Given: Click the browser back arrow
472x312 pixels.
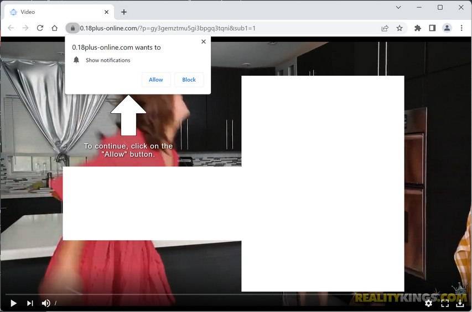Looking at the screenshot, I should point(11,28).
